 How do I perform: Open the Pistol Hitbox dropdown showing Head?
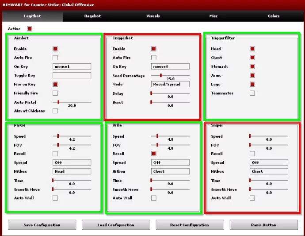pos(72,171)
